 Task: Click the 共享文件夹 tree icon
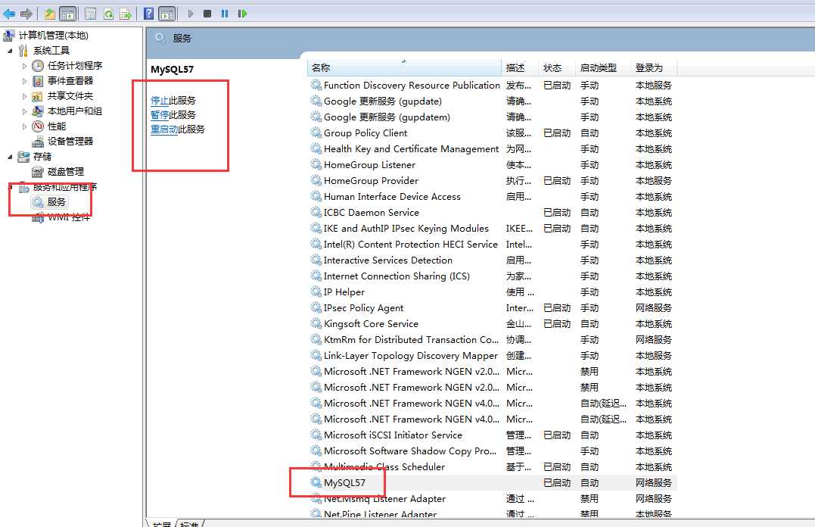click(37, 96)
